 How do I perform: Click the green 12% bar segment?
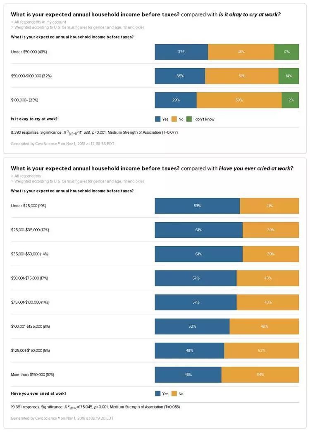290,100
